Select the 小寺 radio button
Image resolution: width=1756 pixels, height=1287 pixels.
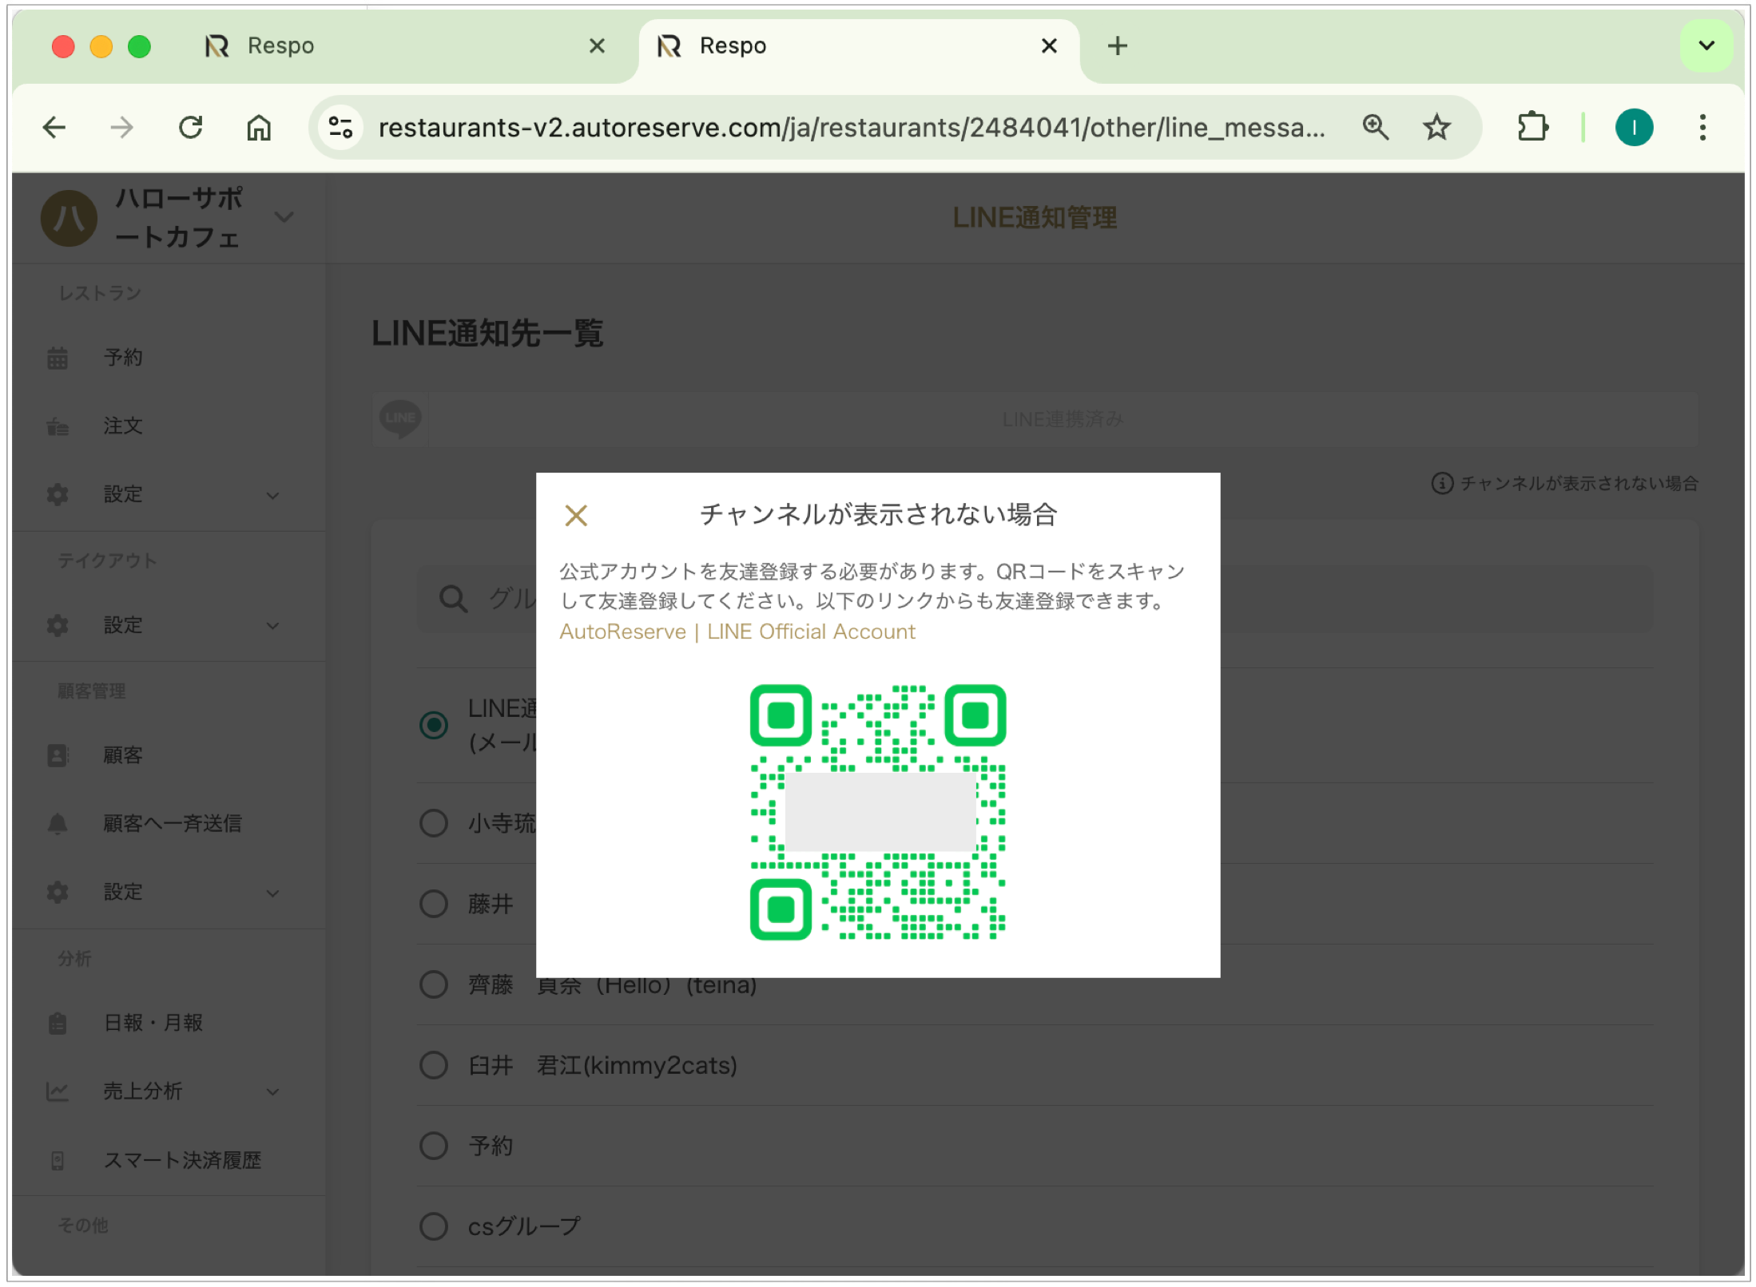point(434,822)
